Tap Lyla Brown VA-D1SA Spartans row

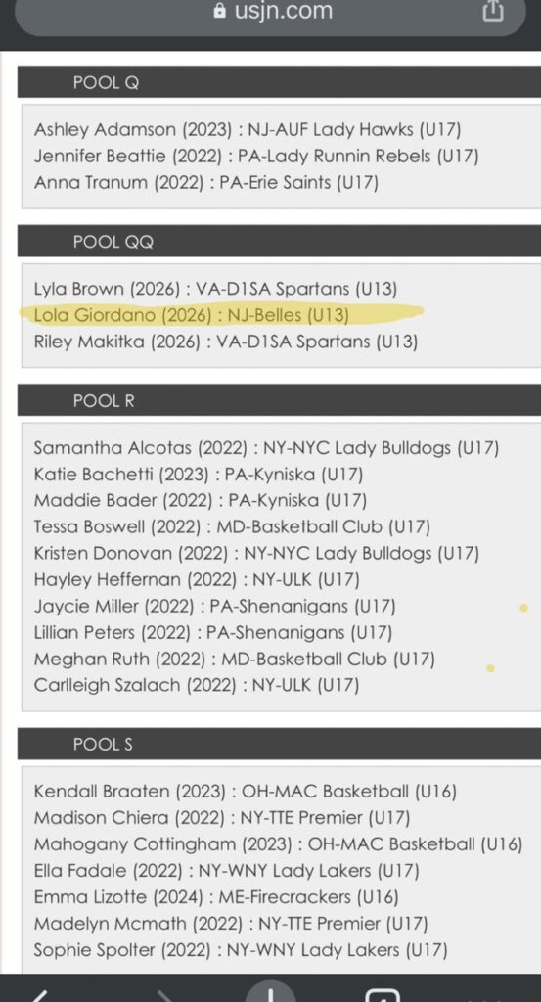tap(215, 289)
